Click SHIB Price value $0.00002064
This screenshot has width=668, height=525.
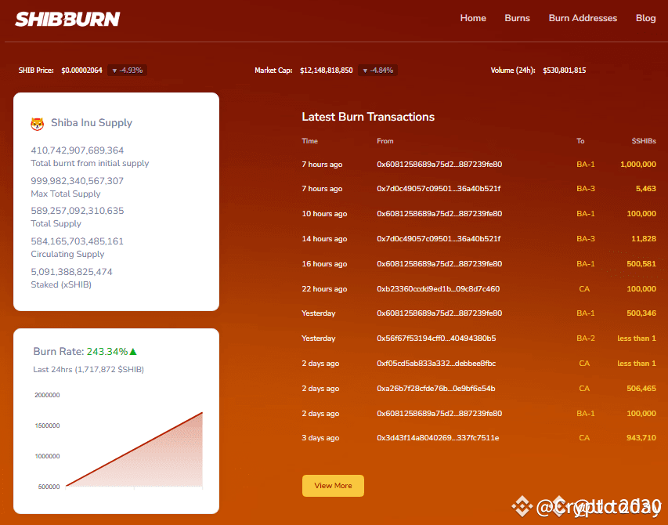point(81,71)
